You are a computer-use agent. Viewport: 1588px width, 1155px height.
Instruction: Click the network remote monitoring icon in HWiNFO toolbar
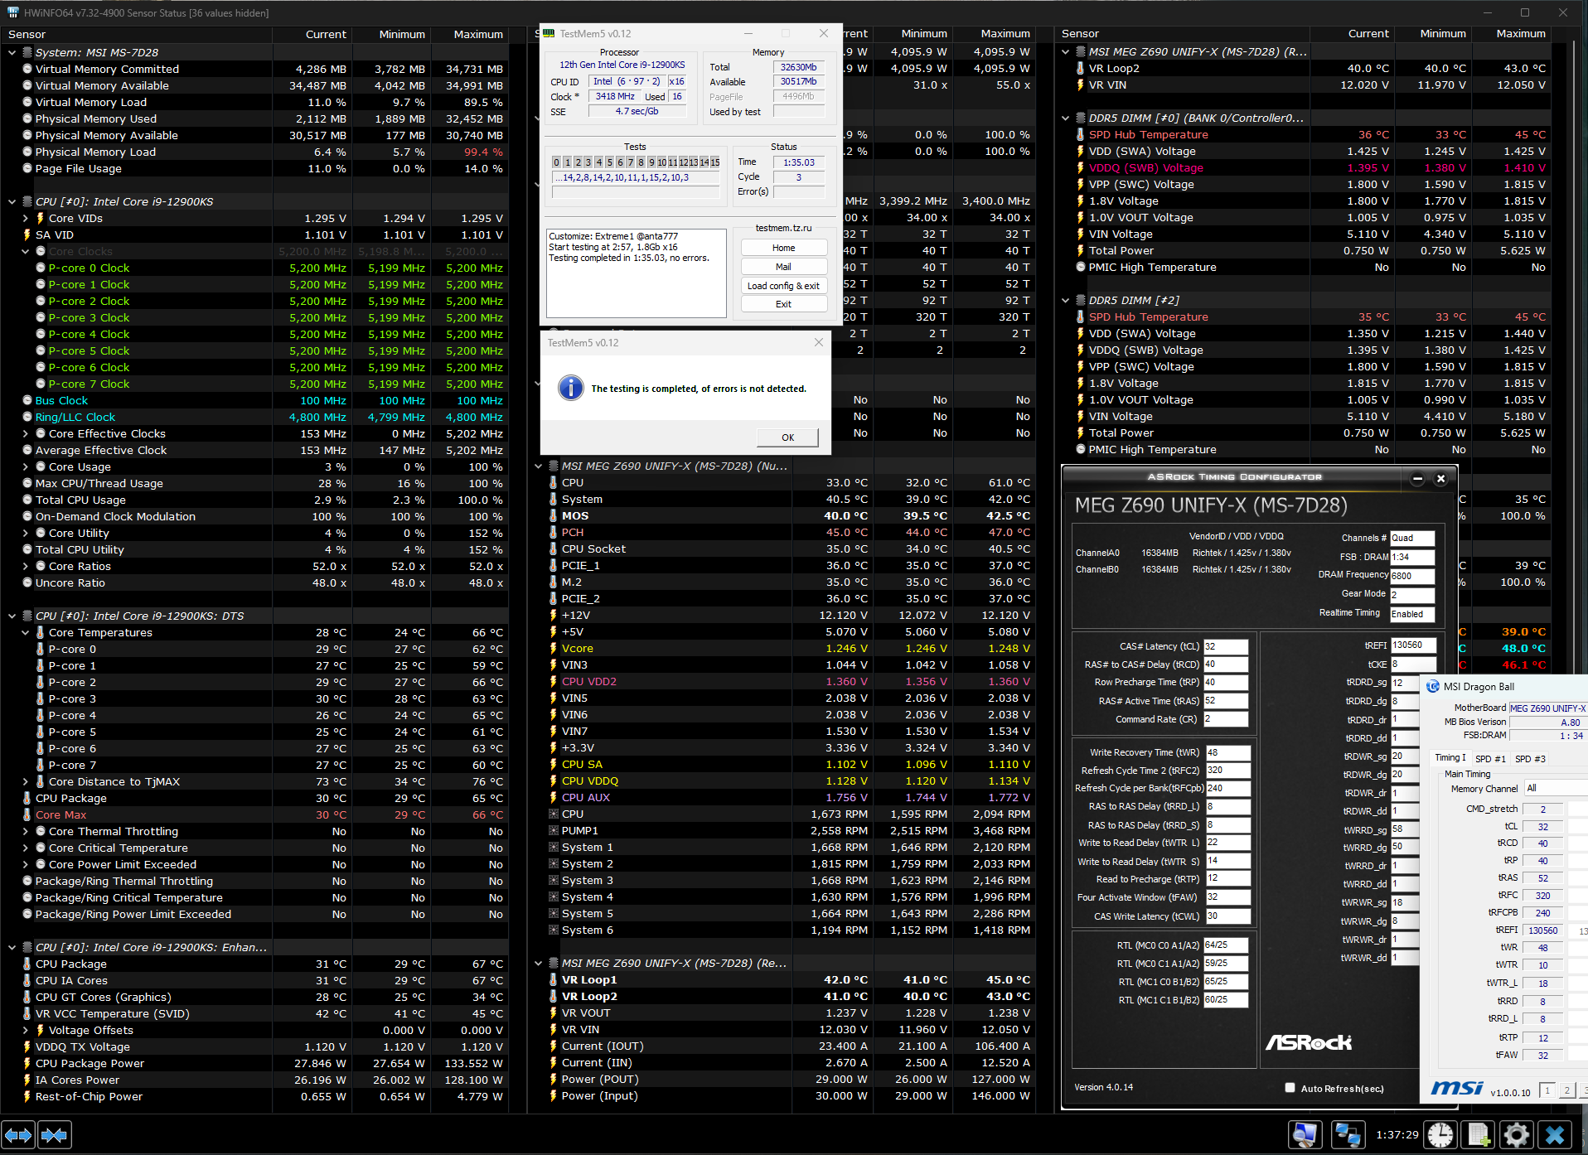1347,1134
